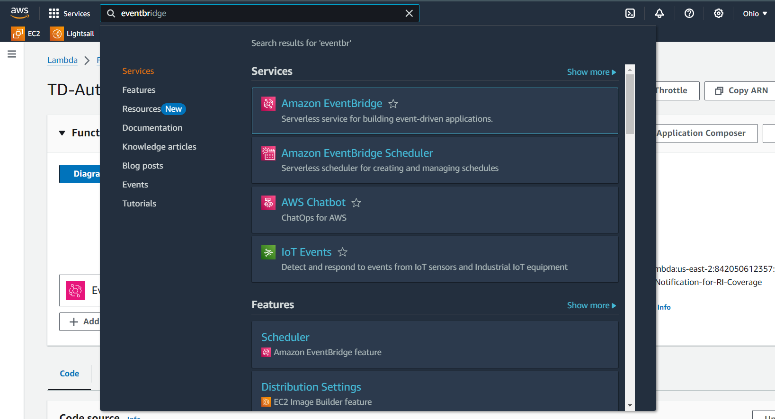Image resolution: width=775 pixels, height=419 pixels.
Task: Collapse the Function overview triangle
Action: click(x=62, y=133)
